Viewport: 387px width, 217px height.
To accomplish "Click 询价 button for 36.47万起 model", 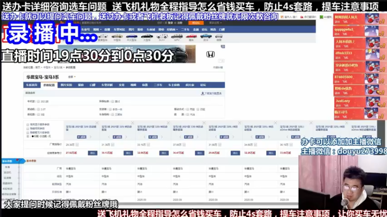I will click(200, 153).
